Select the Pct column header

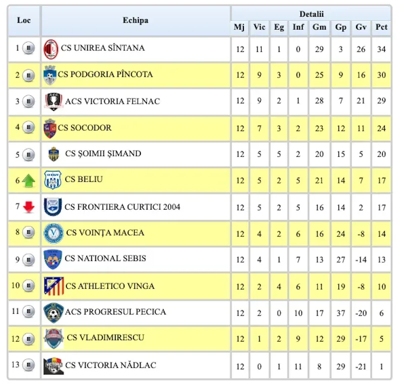381,27
